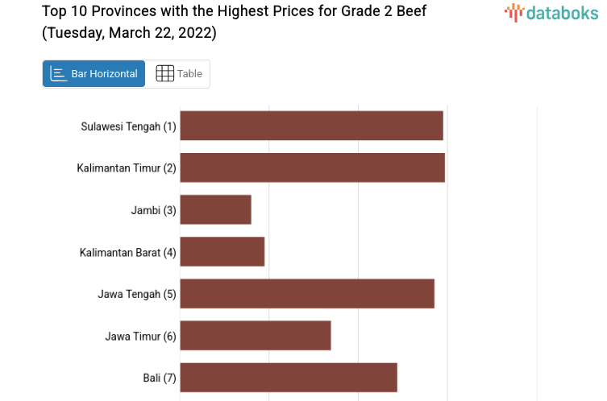Screen dimensions: 607x401
Task: Click the Table grid icon
Action: point(164,74)
